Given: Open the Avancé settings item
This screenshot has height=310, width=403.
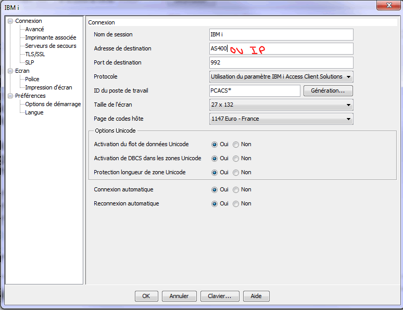Looking at the screenshot, I should pyautogui.click(x=34, y=29).
